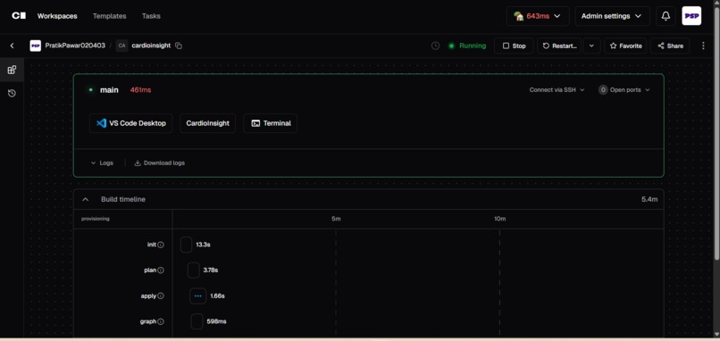This screenshot has height=341, width=720.
Task: Click the main agent name
Action: [x=109, y=90]
